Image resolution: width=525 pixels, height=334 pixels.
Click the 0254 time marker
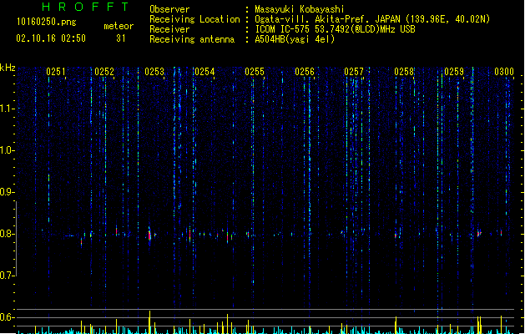204,72
